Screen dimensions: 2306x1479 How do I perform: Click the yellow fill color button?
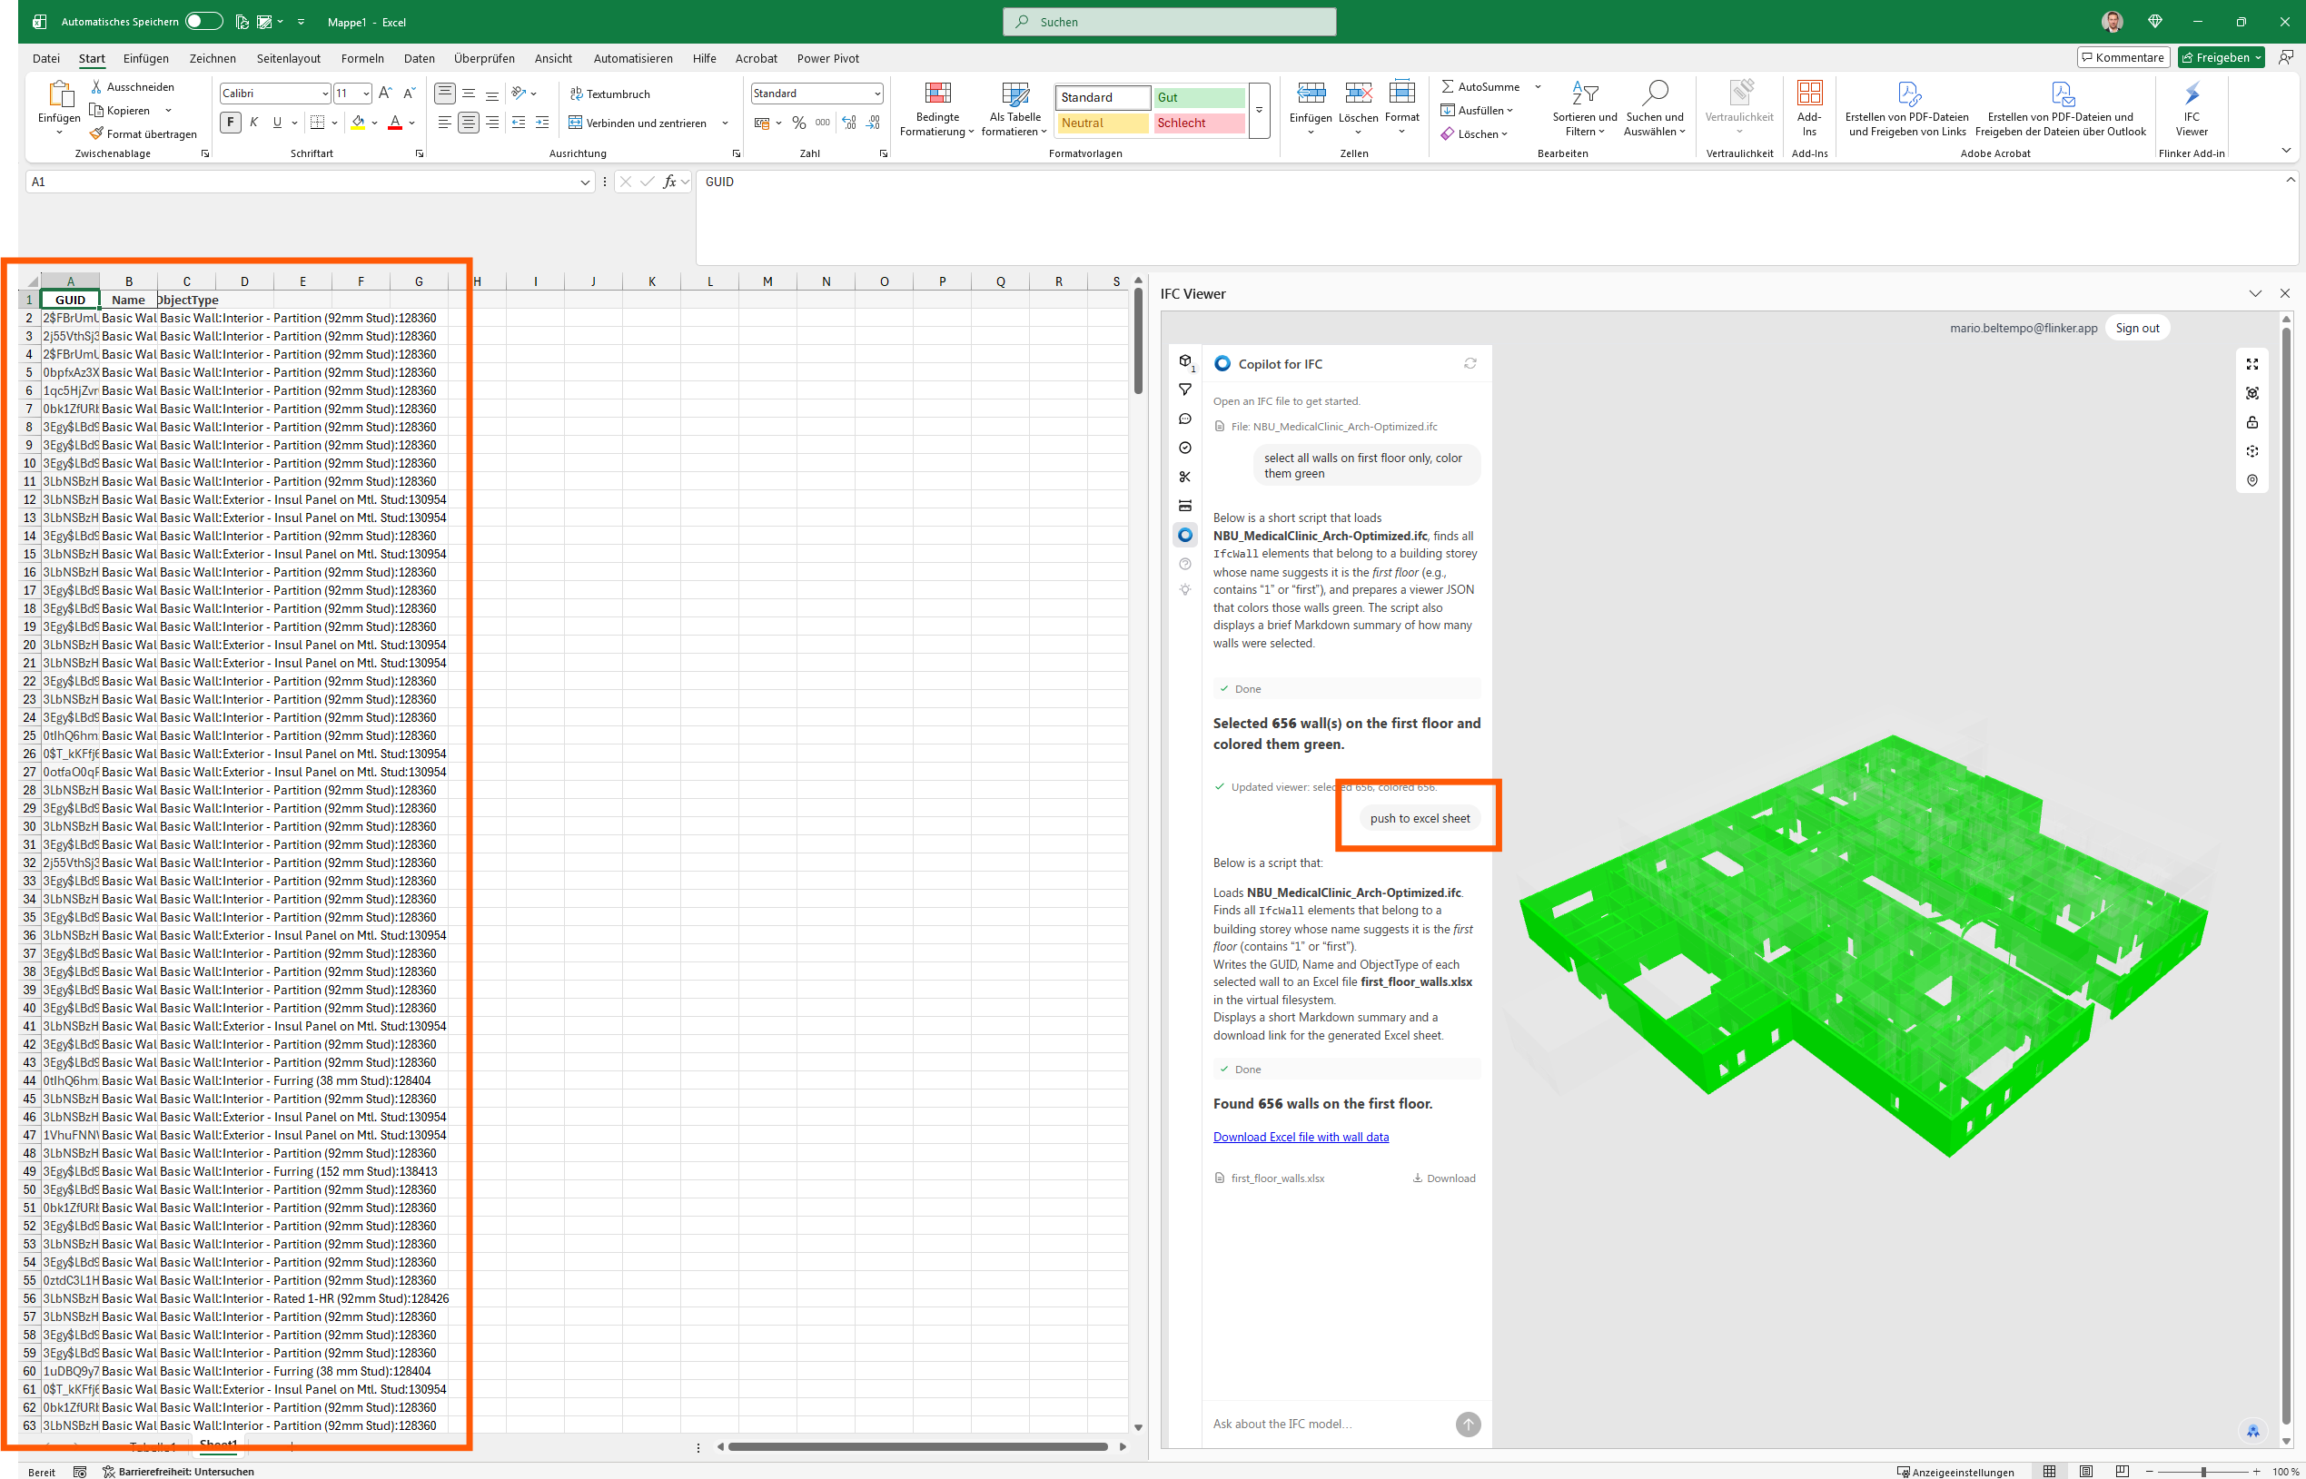[358, 123]
